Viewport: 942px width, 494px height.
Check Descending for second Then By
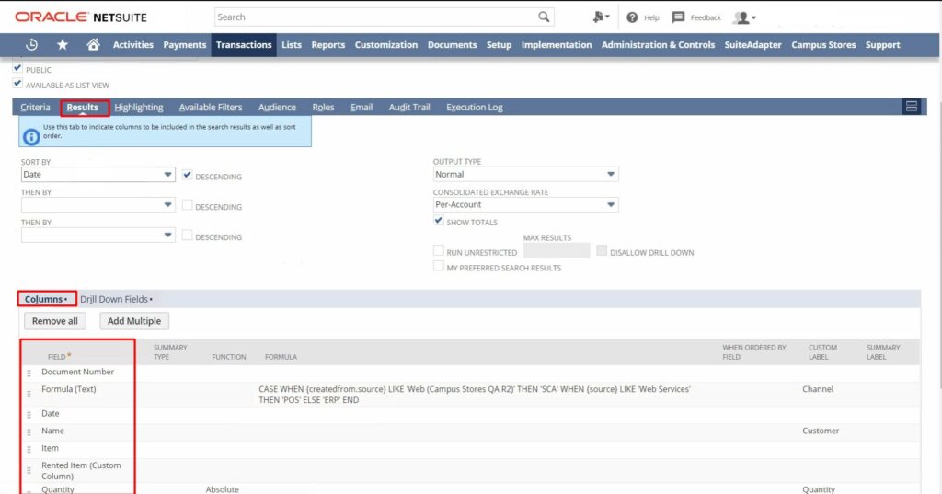[188, 235]
